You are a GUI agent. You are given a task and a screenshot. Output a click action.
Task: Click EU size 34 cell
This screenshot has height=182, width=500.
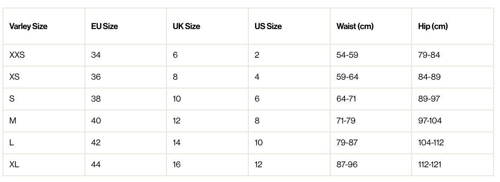coord(96,55)
